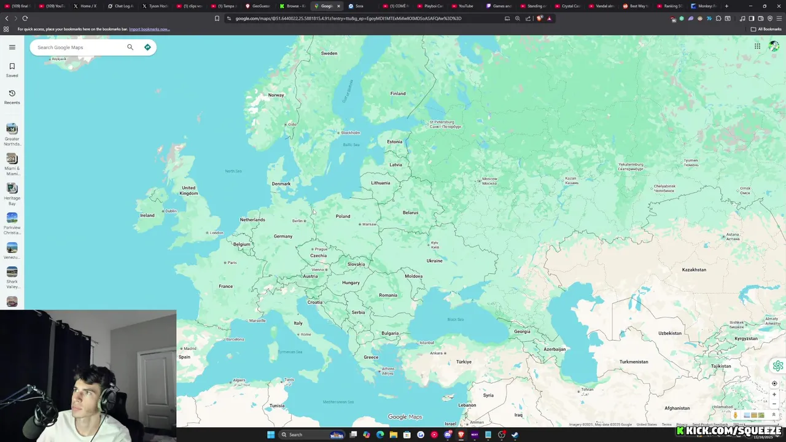Click the Ukraine country label
Image resolution: width=786 pixels, height=442 pixels.
click(434, 261)
